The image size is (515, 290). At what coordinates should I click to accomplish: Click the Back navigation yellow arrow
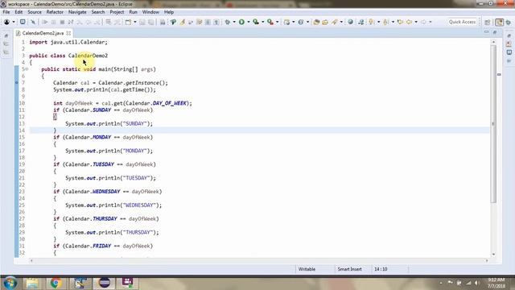[410, 22]
